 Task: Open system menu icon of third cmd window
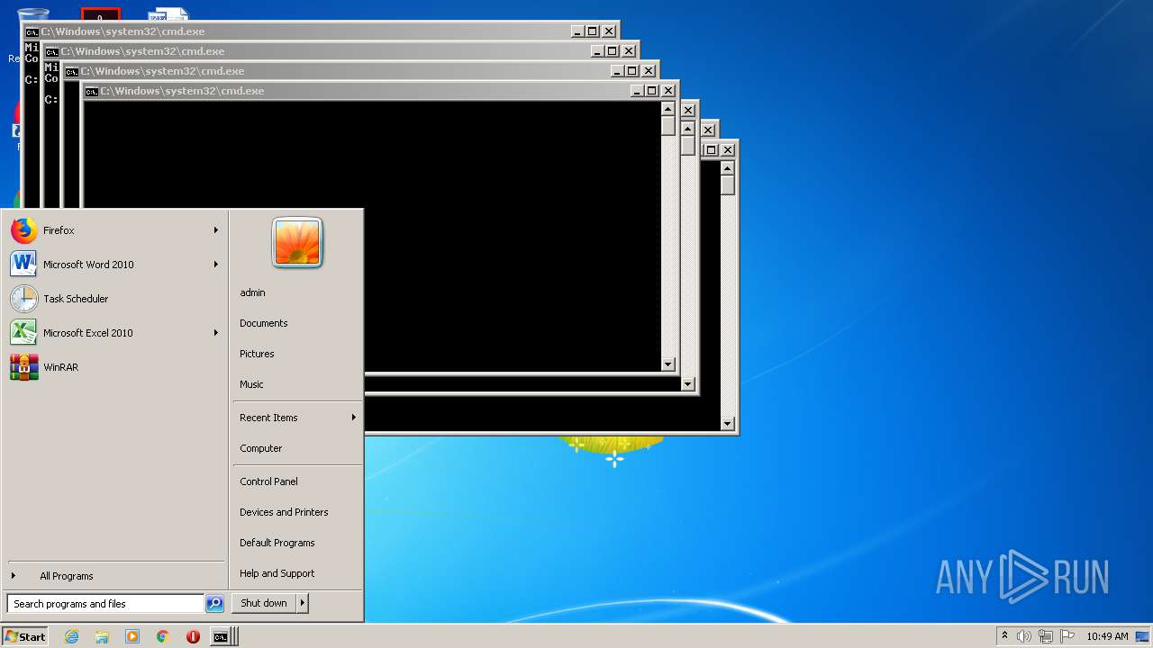pyautogui.click(x=71, y=71)
